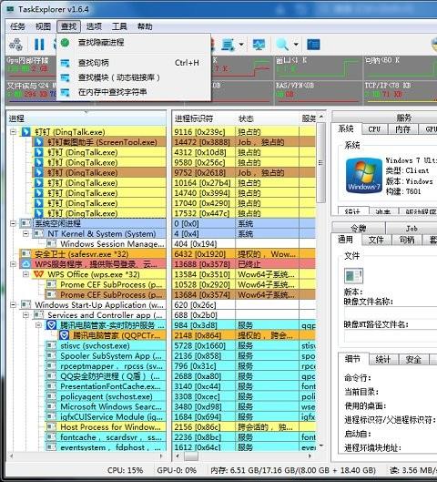Click the WPS Office (wps.exe) icon
The image size is (437, 482).
[38, 274]
